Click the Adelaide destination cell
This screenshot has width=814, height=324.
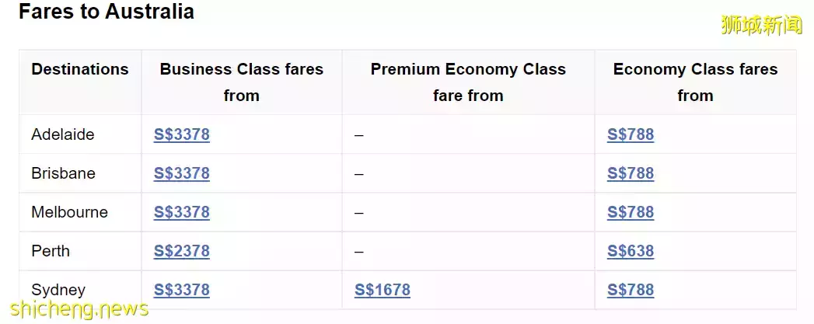(x=63, y=134)
